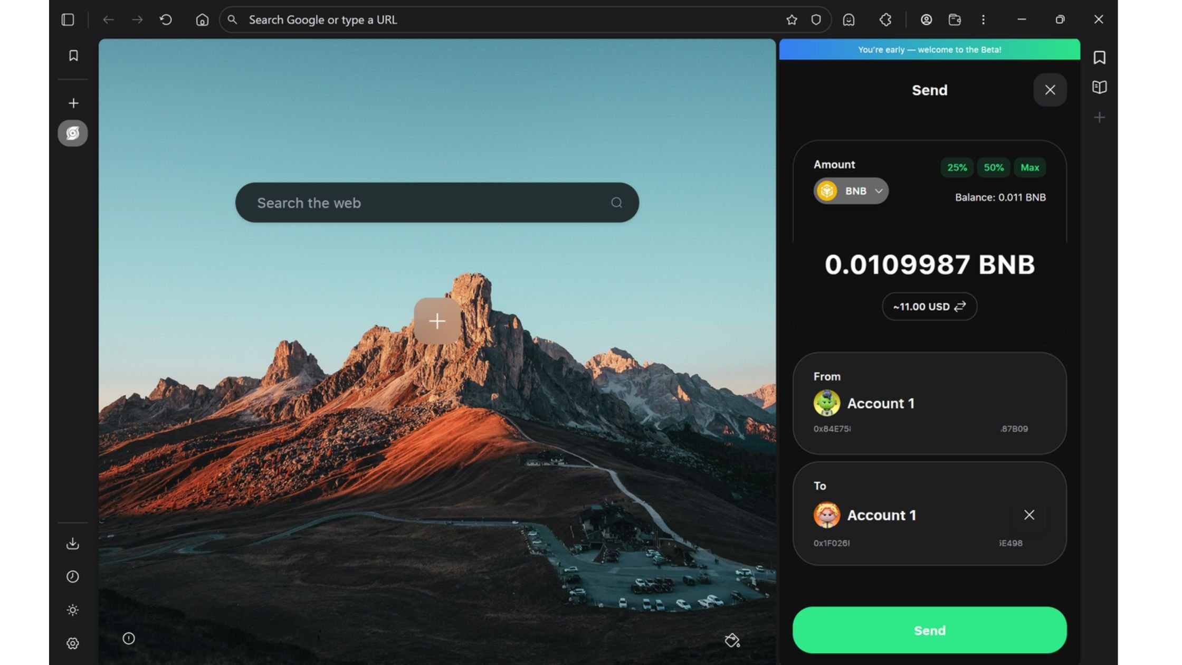
Task: Open the settings gear in the left sidebar
Action: [x=73, y=643]
